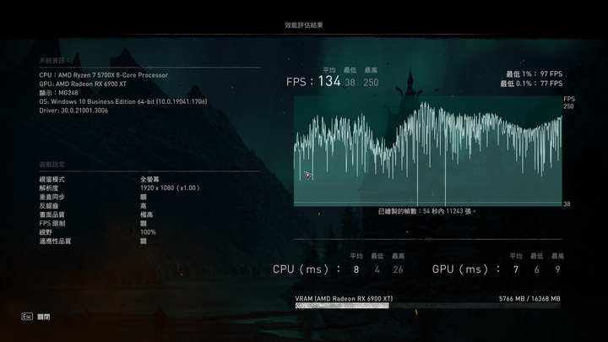Click the 畫面品質 setting label
Viewport: 608px width, 342px height.
(x=52, y=214)
